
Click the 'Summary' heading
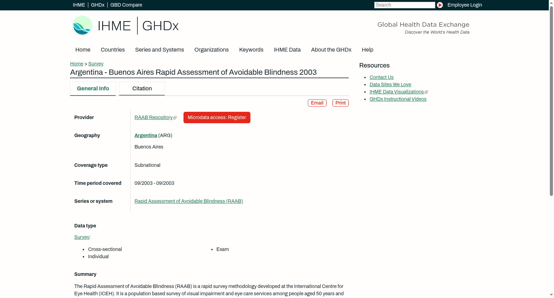coord(85,274)
